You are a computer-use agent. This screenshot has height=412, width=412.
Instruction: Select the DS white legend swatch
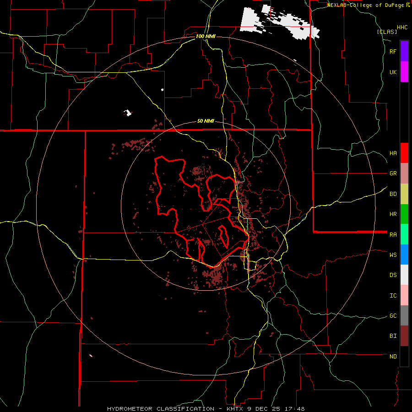coord(404,275)
